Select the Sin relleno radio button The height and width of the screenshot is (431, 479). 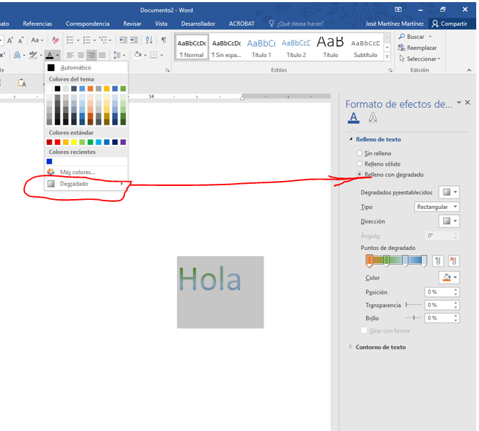click(359, 153)
